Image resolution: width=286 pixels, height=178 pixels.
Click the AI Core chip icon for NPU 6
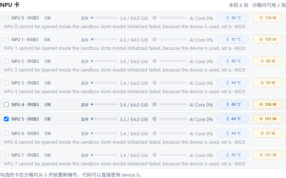[x=155, y=133]
